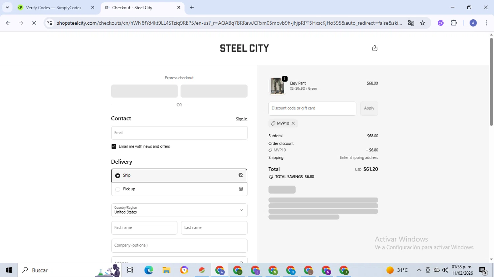Select the Ship delivery option
The width and height of the screenshot is (494, 277).
pos(179,175)
